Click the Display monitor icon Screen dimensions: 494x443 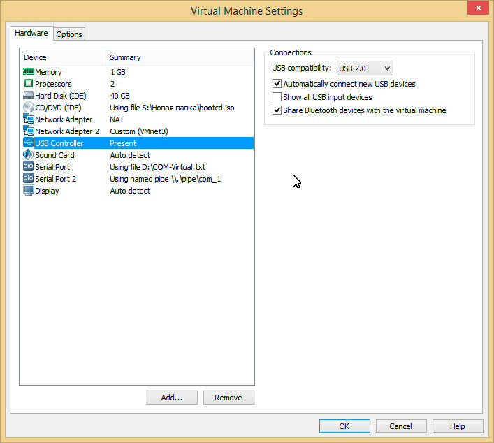tap(29, 191)
